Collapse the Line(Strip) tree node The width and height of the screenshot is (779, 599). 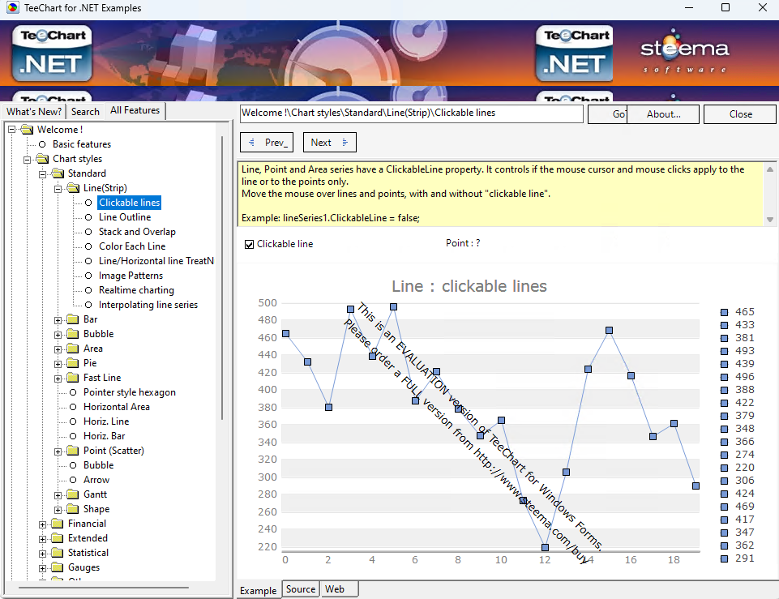tap(58, 189)
